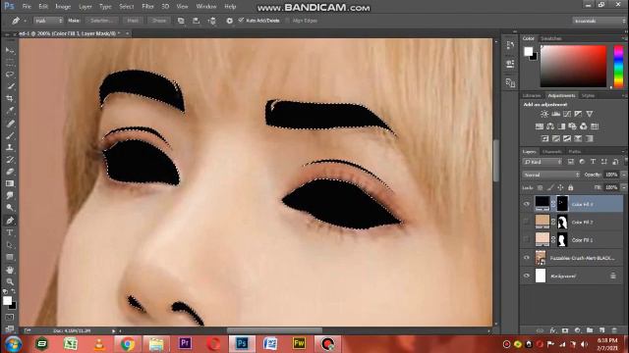Viewport: 629px width, 353px height.
Task: Select the Lasso tool
Action: tap(10, 75)
